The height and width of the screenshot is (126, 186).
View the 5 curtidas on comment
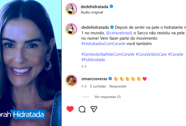click(x=98, y=86)
